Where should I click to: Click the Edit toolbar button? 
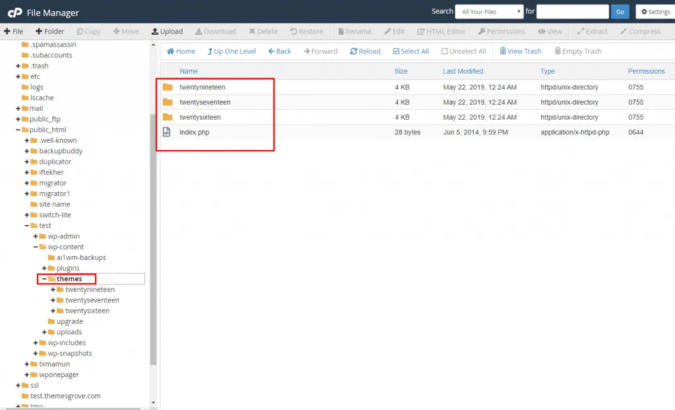click(x=394, y=32)
